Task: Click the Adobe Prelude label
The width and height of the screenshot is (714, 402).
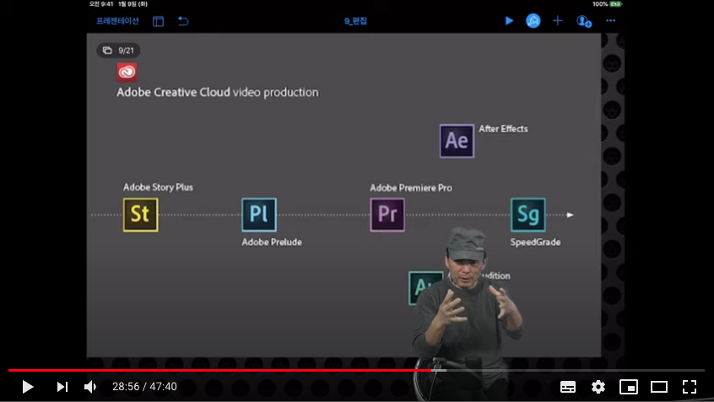Action: click(272, 242)
